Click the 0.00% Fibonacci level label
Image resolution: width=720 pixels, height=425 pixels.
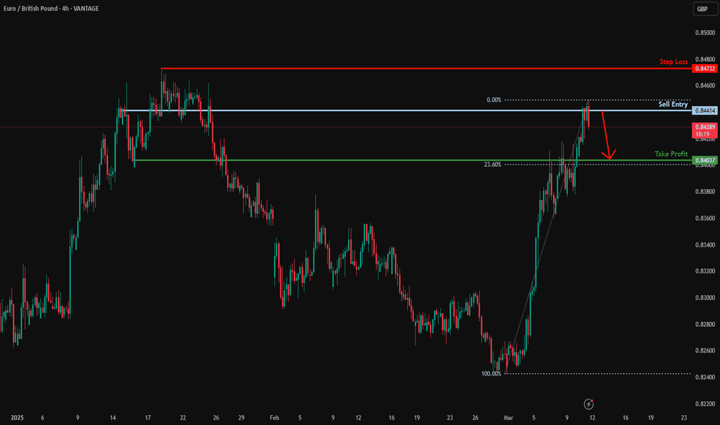494,100
